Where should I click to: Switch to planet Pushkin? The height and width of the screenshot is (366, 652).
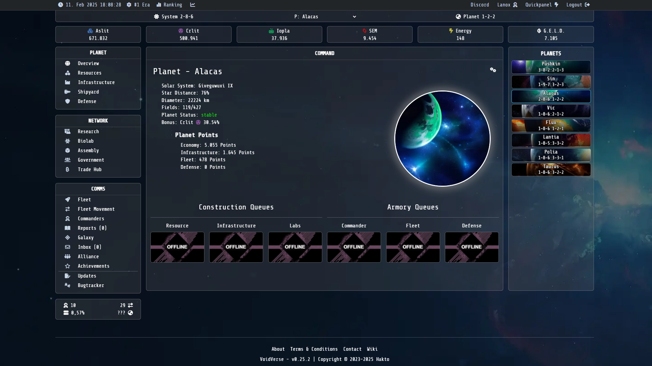[551, 67]
